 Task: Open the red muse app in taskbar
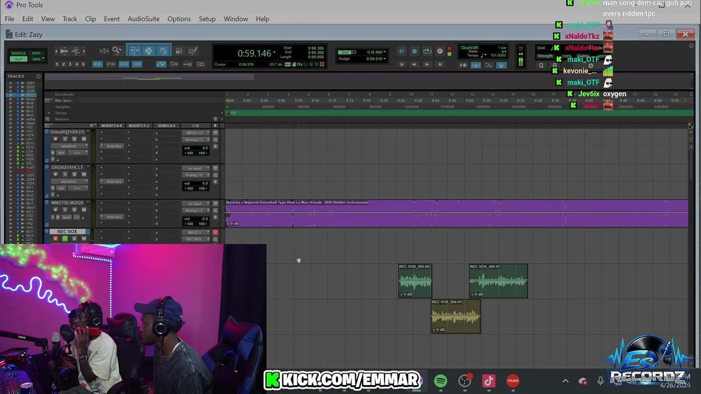point(513,381)
